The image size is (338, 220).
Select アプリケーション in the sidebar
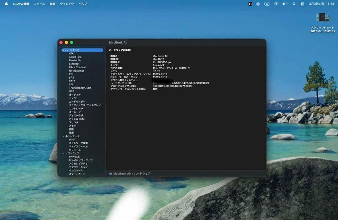[78, 167]
